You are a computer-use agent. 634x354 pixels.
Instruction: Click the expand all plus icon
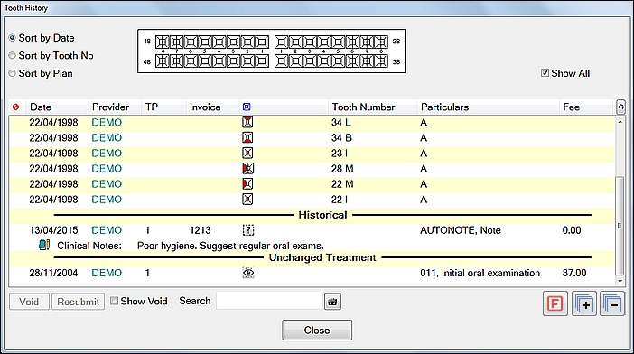click(583, 303)
